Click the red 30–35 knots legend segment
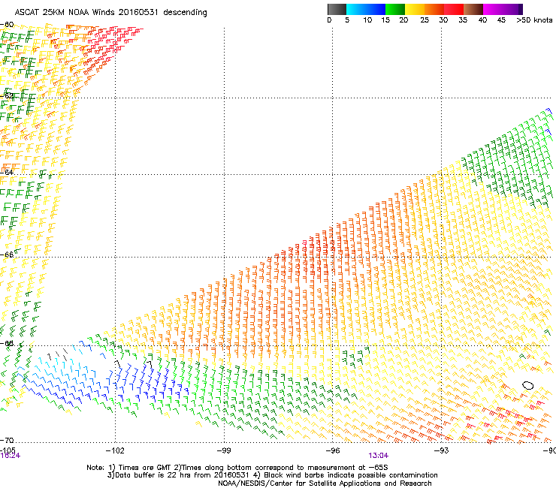The width and height of the screenshot is (556, 488). 454,9
